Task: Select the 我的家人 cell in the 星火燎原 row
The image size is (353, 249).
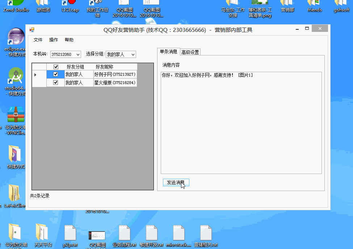Action: [79, 83]
